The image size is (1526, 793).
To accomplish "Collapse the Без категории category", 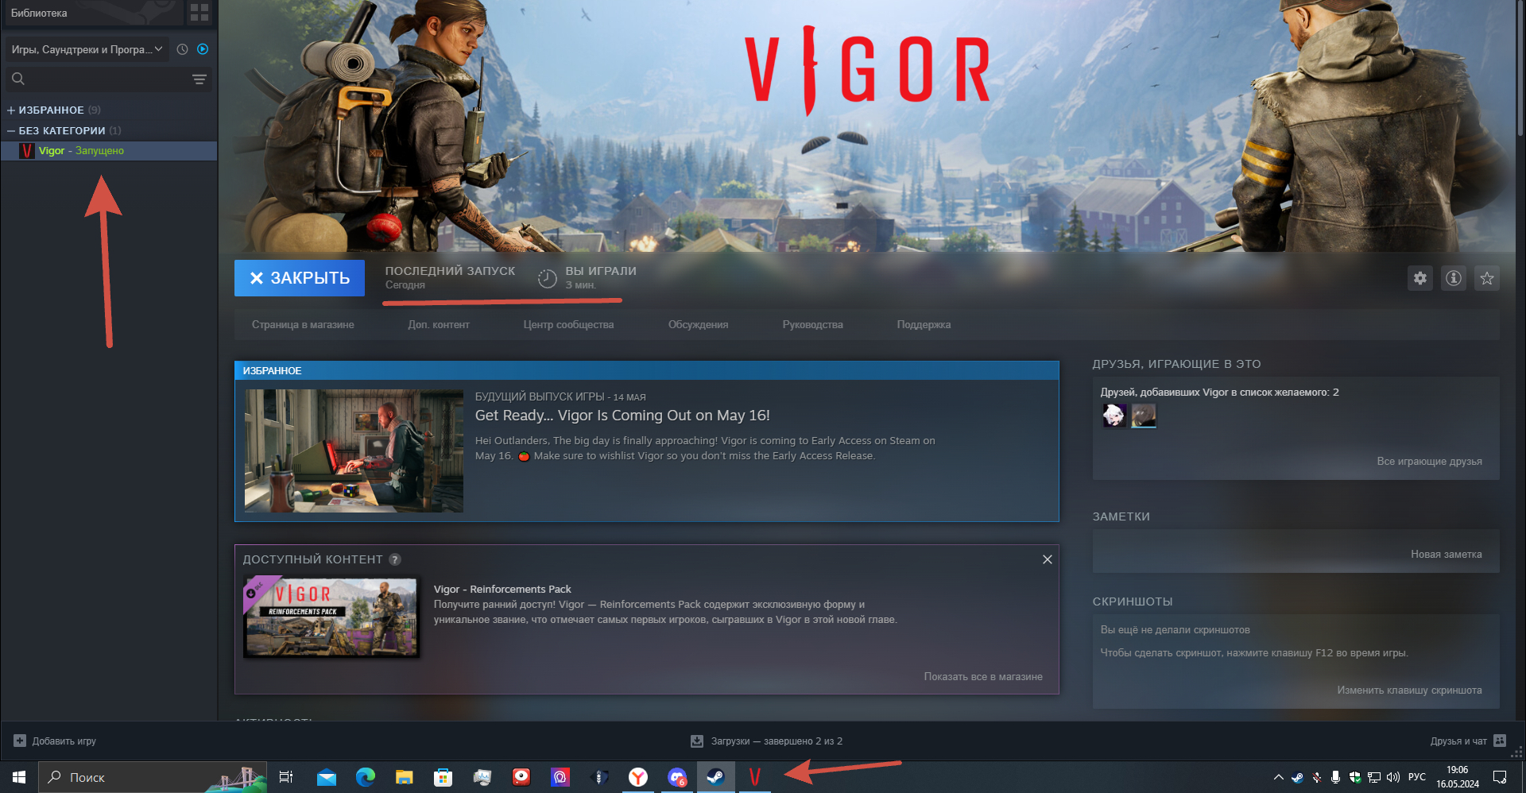I will pyautogui.click(x=11, y=130).
